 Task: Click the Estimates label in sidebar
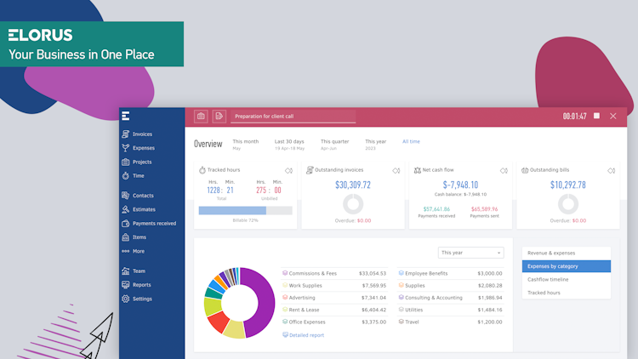coord(144,209)
